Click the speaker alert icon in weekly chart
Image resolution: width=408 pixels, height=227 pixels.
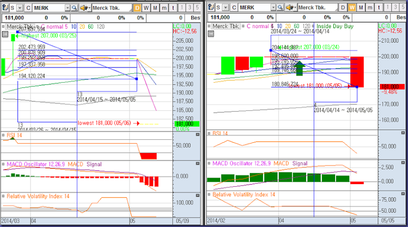pos(289,8)
